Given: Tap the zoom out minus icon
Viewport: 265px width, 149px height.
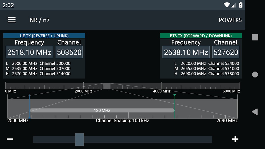Looking at the screenshot, I should 10,139.
